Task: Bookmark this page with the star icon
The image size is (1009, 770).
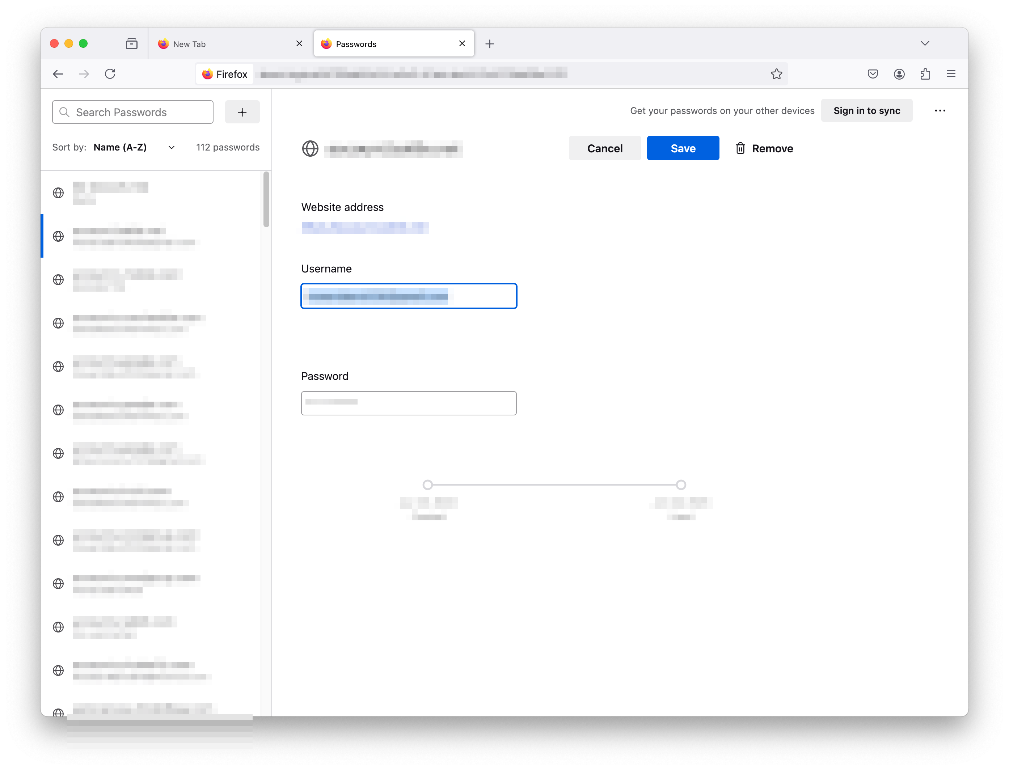Action: 776,74
